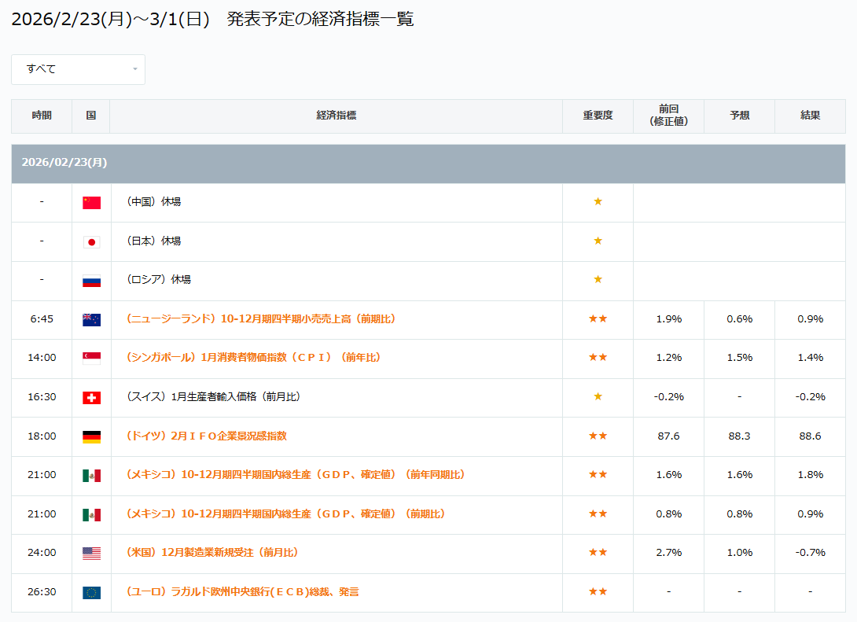Click the China flag icon

(x=91, y=202)
